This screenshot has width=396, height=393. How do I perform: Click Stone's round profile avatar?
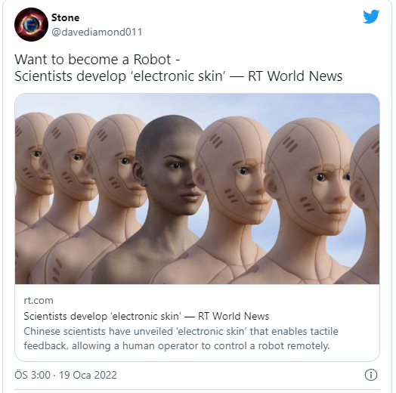tap(31, 24)
